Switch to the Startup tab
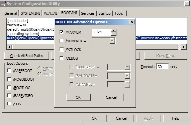The image size is (191, 125). pos(104,13)
